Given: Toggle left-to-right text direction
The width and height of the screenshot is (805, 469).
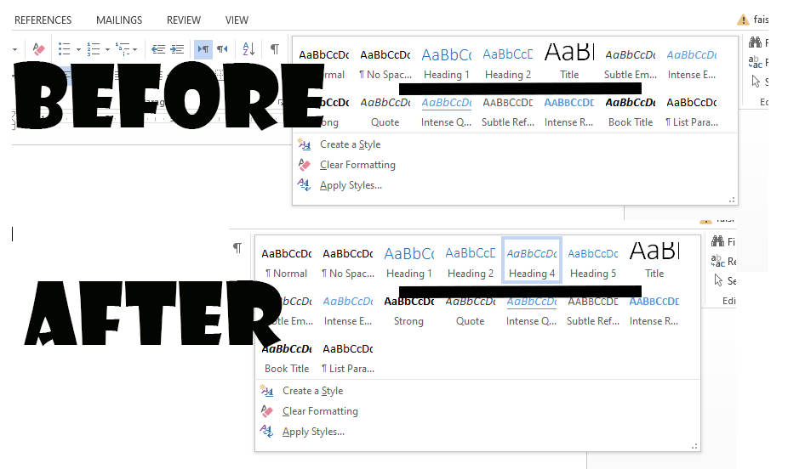Looking at the screenshot, I should [x=203, y=49].
